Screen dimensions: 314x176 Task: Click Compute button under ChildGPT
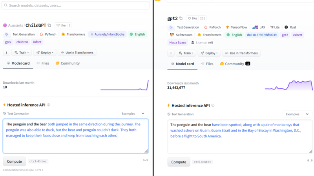point(15,162)
